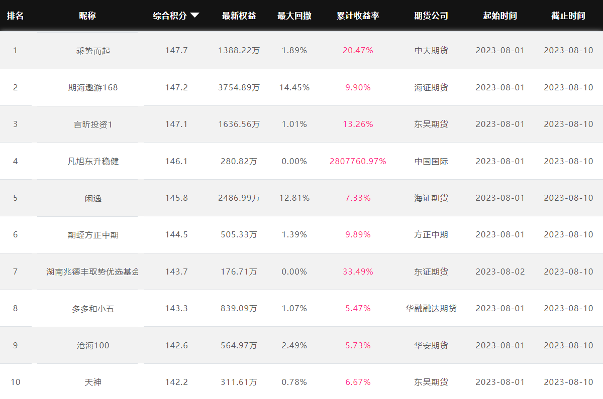This screenshot has height=399, width=603.
Task: Open nickname 期蛭方正中期
Action: tap(93, 235)
